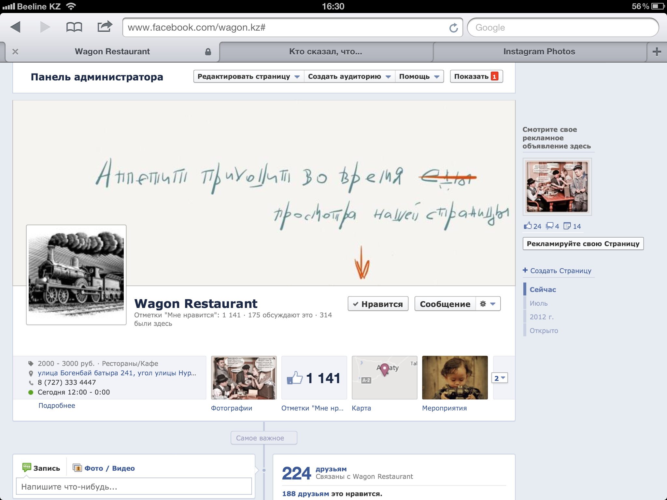Reload the page with refresh icon
667x500 pixels.
(453, 28)
